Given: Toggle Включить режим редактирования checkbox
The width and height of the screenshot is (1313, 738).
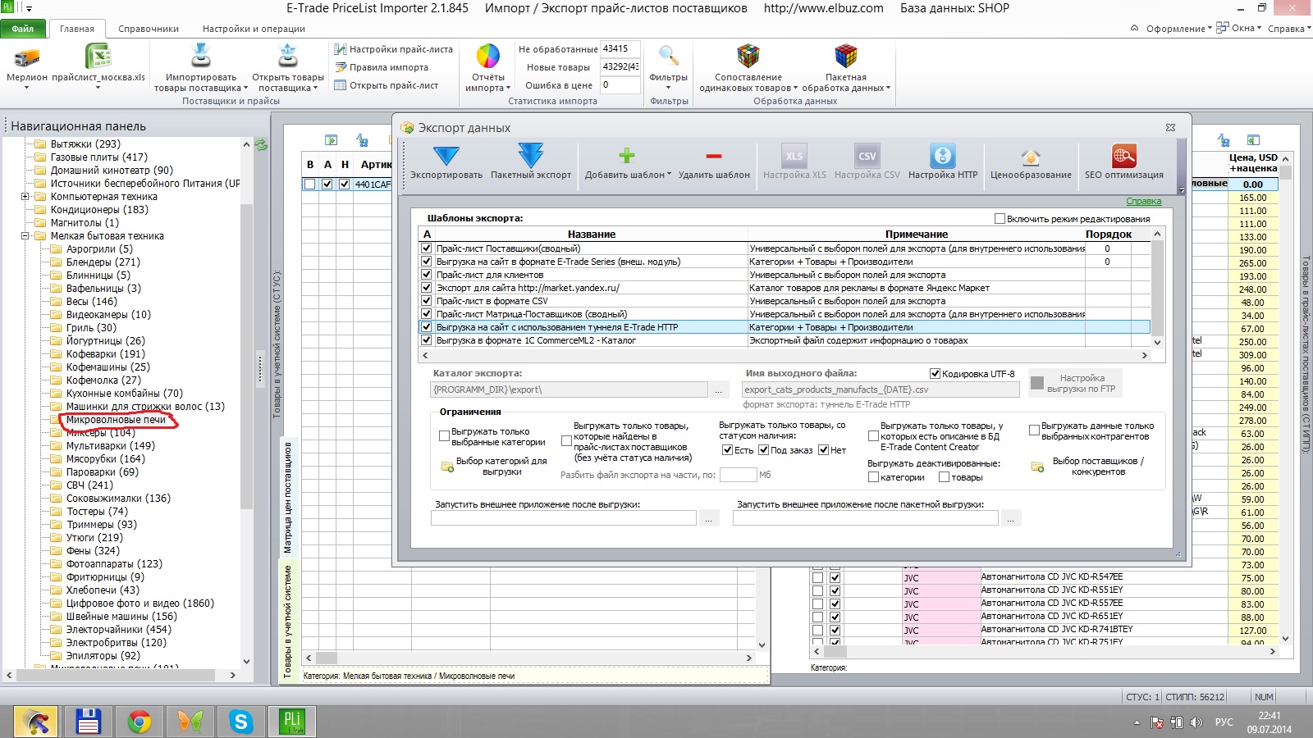Looking at the screenshot, I should tap(1000, 219).
